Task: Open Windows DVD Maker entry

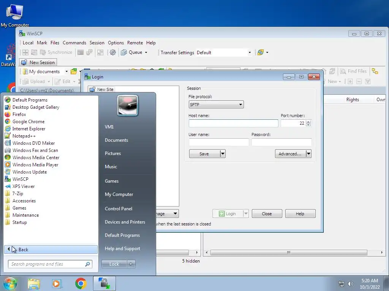Action: [33, 143]
